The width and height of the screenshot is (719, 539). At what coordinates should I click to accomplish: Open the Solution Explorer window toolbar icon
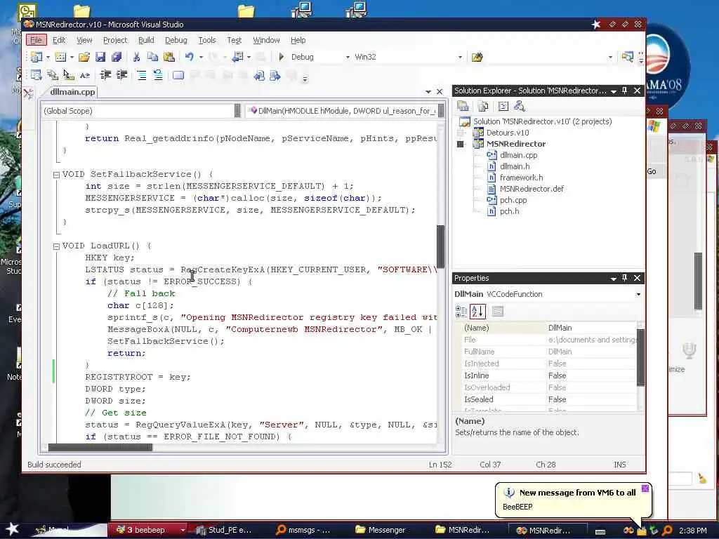[627, 57]
